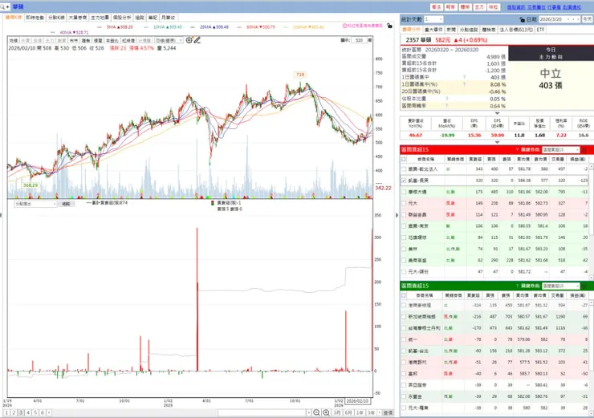Image resolution: width=594 pixels, height=418 pixels.
Task: Select the pencil drawing tool
Action: tap(197, 40)
